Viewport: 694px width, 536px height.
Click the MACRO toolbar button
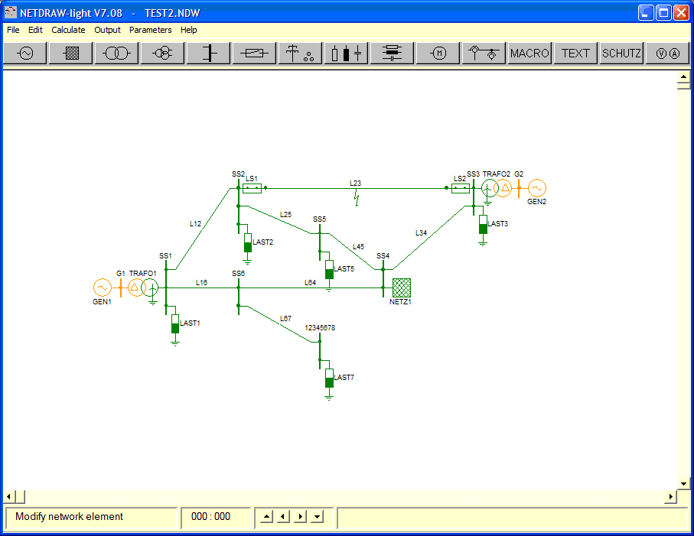coord(529,54)
